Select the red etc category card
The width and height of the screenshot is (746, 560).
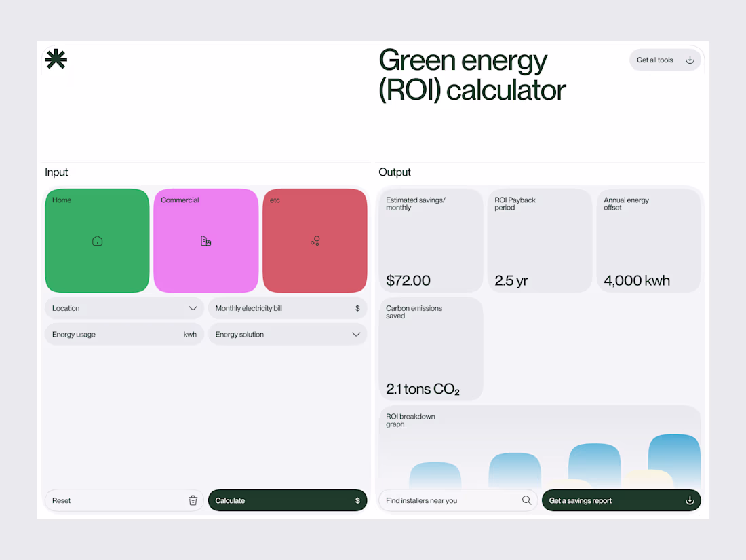[x=315, y=241]
